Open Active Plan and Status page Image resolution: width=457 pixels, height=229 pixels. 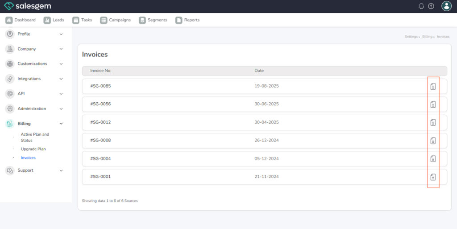click(x=35, y=137)
